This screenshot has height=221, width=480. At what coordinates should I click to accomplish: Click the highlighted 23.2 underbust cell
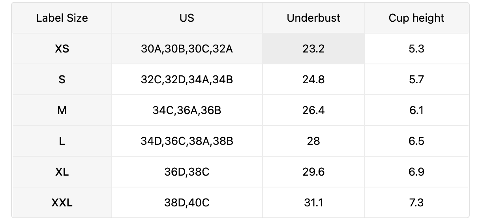313,49
